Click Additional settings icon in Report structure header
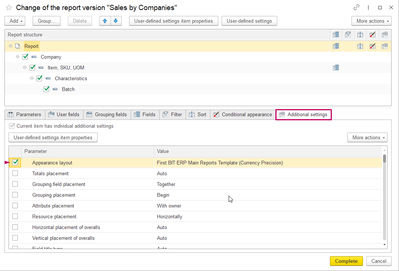399x271 pixels. click(x=385, y=35)
